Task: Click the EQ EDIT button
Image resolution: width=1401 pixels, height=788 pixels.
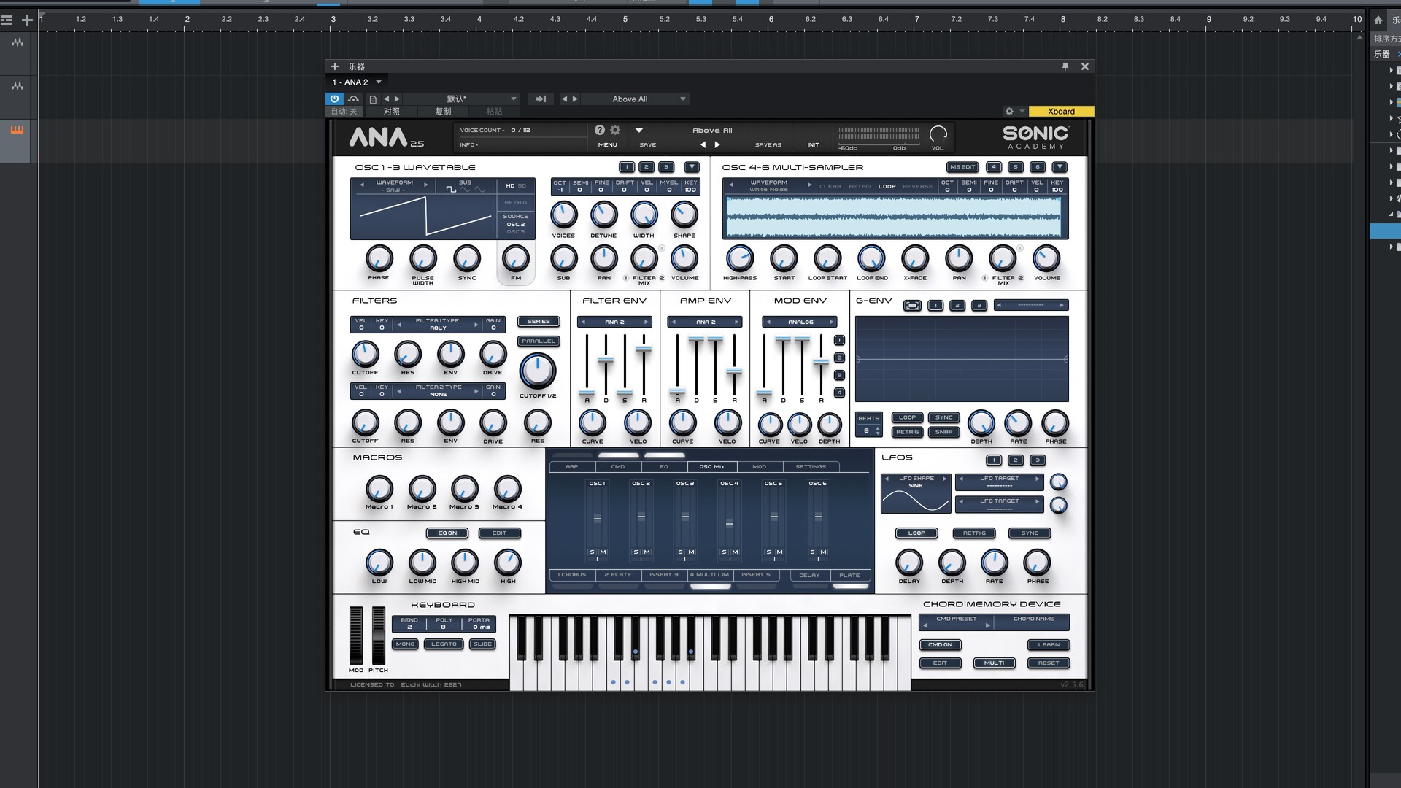Action: tap(499, 533)
